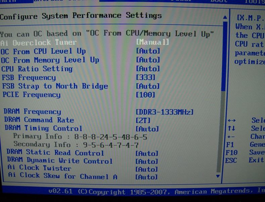The image size is (265, 202).
Task: Select the CPU Ratio Setting row
Action: click(x=37, y=69)
